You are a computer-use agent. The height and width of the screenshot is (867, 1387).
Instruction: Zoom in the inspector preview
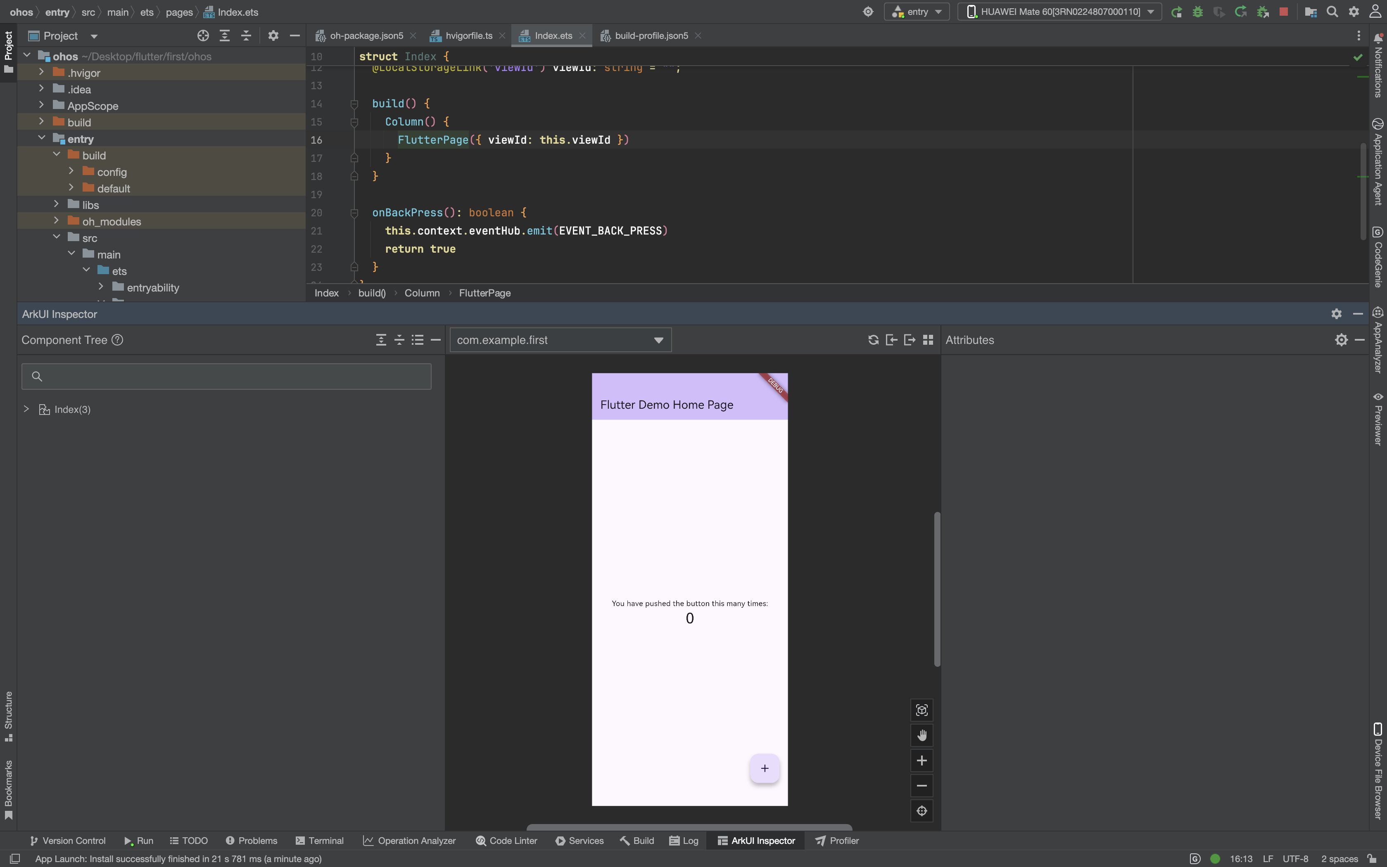tap(921, 760)
